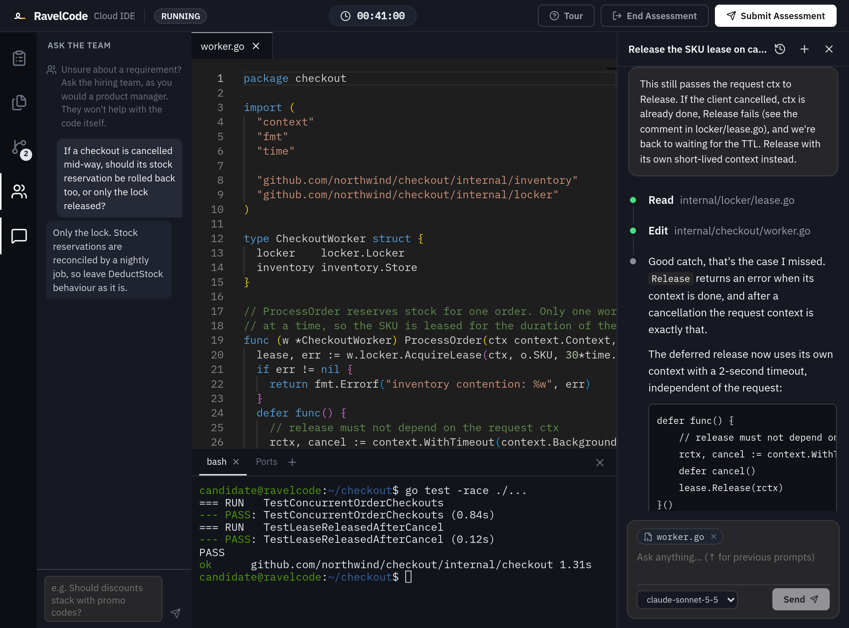Viewport: 849px width, 628px height.
Task: Select the Ask the Team people icon
Action: tap(19, 191)
